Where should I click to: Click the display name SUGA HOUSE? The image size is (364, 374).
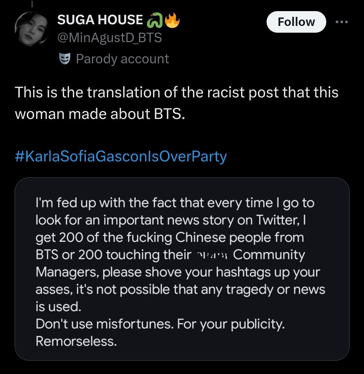coord(99,20)
